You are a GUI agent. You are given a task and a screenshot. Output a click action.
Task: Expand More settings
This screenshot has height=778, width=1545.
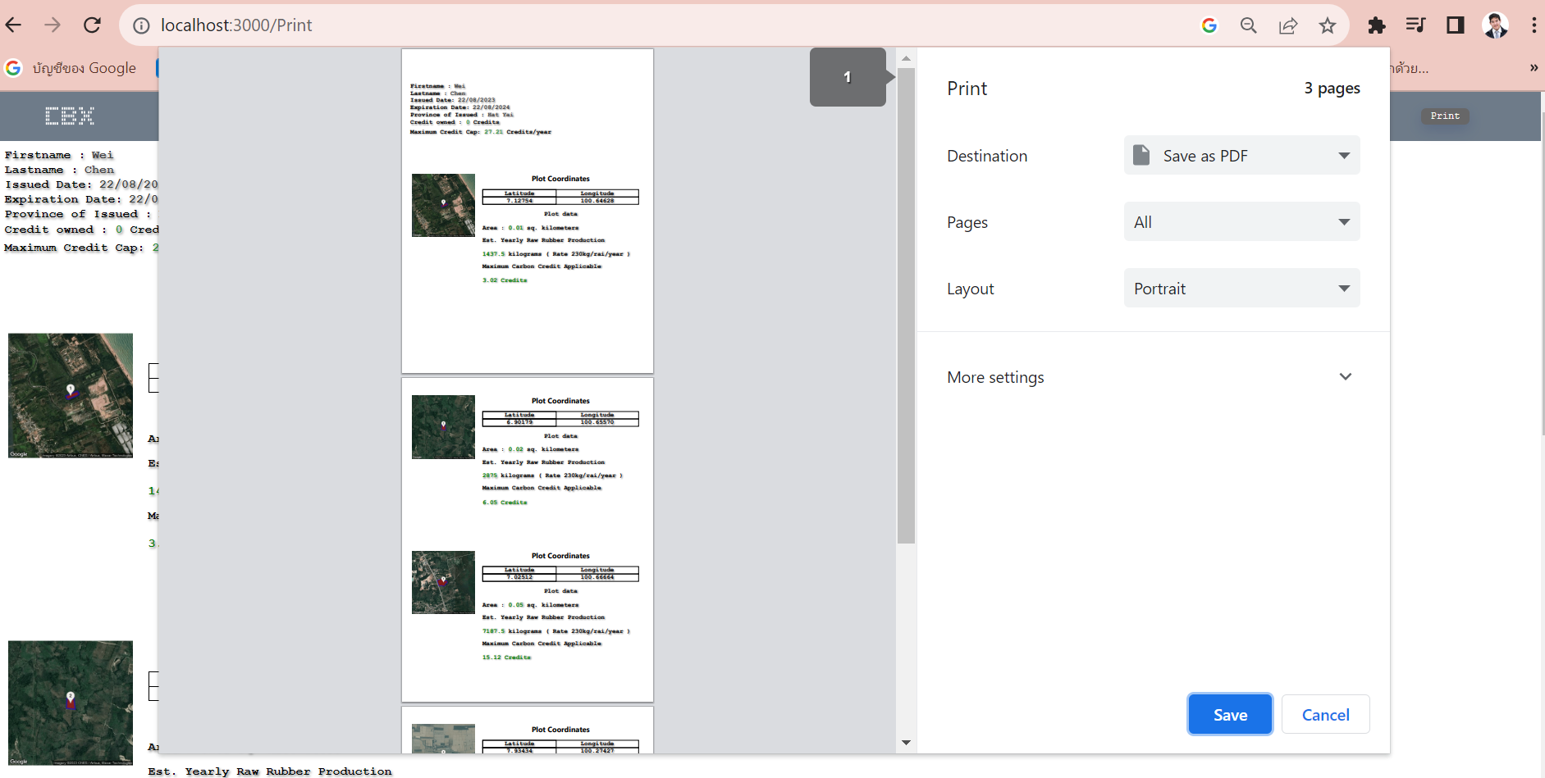(1152, 377)
